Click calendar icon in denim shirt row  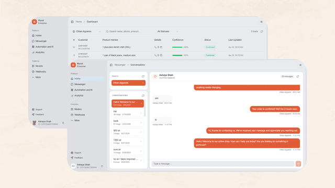[161, 47]
